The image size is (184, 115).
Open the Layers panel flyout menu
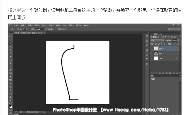180,34
